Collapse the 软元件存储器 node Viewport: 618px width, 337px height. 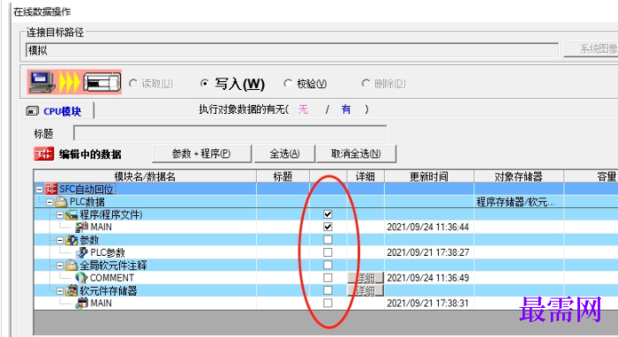(x=60, y=291)
